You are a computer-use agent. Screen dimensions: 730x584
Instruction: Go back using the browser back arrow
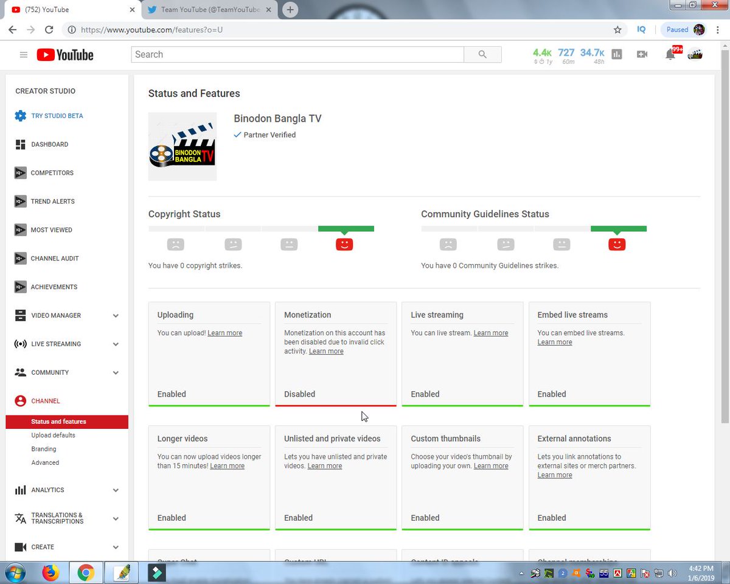13,29
